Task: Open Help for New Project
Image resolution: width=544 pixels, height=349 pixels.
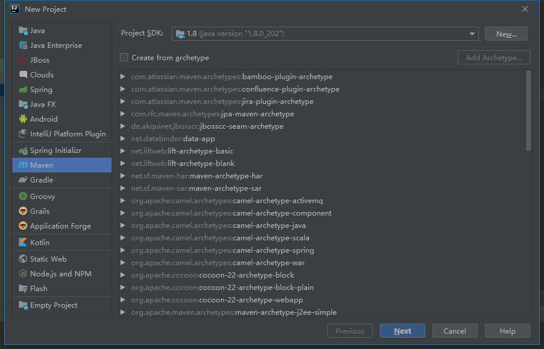Action: [x=507, y=331]
